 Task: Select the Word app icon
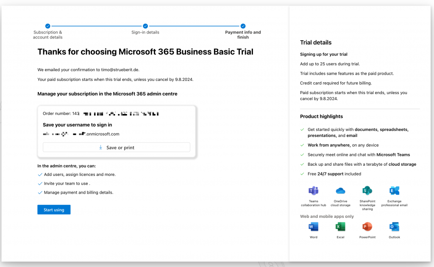(314, 226)
